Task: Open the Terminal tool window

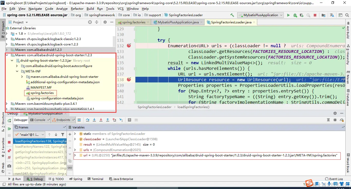Action: click(x=95, y=179)
